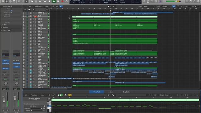Image resolution: width=201 pixels, height=113 pixels.
Task: Click the red Record button
Action: pyautogui.click(x=62, y=1)
